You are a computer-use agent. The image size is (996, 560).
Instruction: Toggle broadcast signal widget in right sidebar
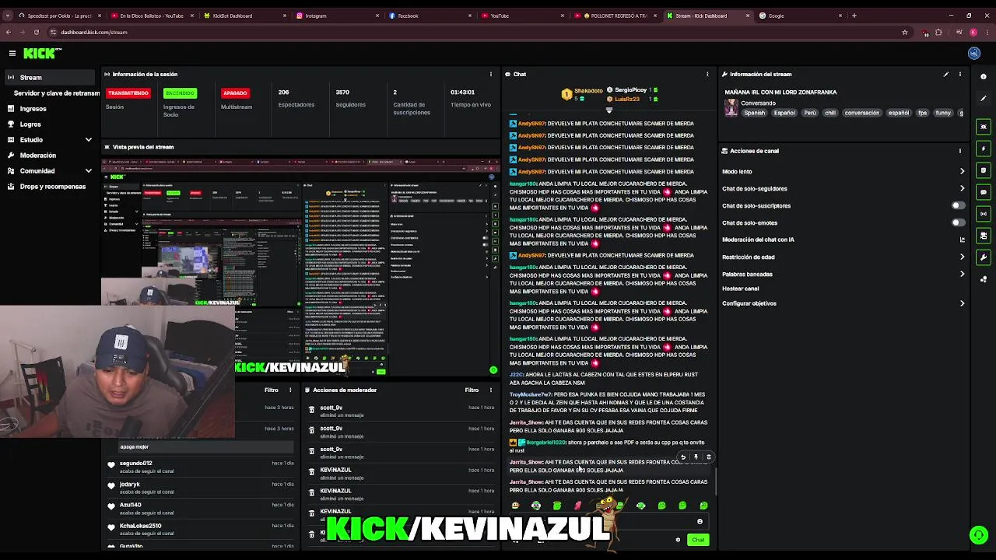coord(984,214)
